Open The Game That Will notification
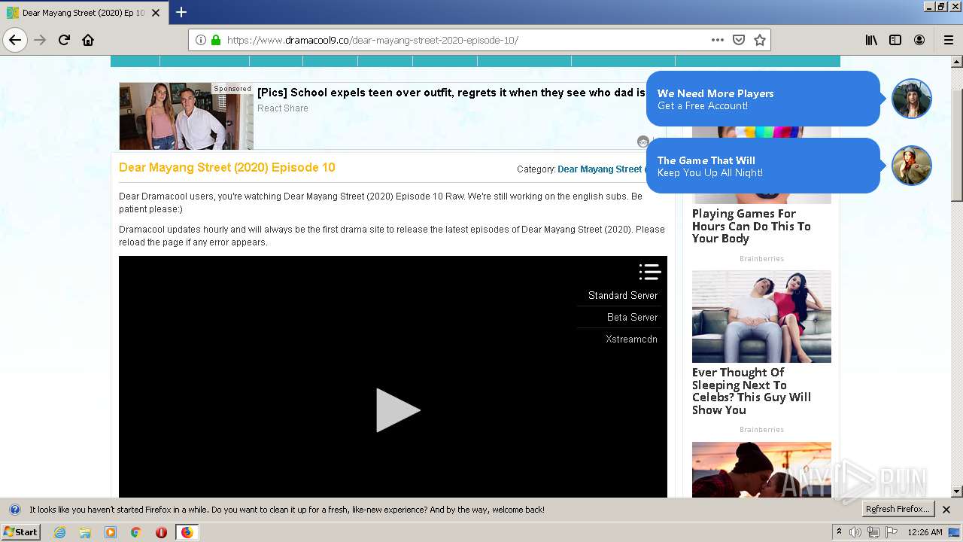Viewport: 963px width, 542px height. 763,166
